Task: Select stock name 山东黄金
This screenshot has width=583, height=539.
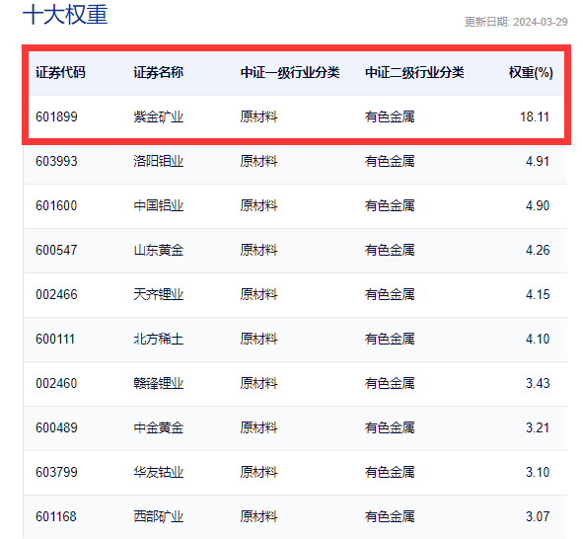Action: 159,250
